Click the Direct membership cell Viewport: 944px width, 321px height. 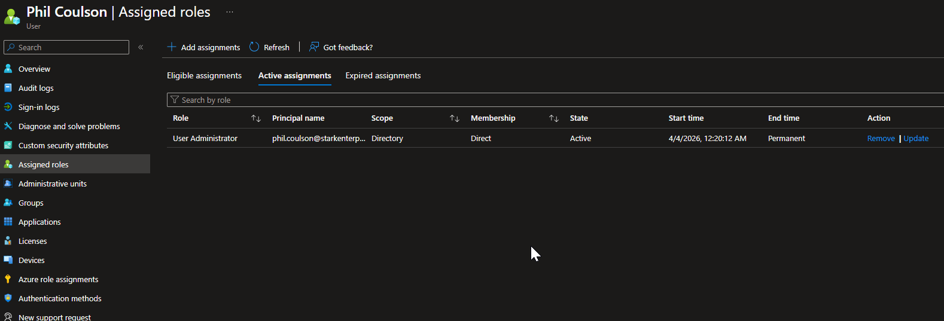pos(481,138)
